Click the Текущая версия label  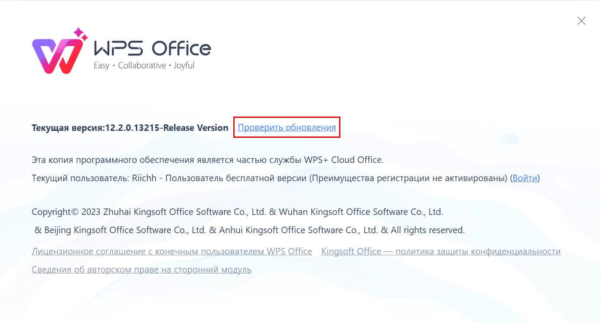click(x=68, y=128)
